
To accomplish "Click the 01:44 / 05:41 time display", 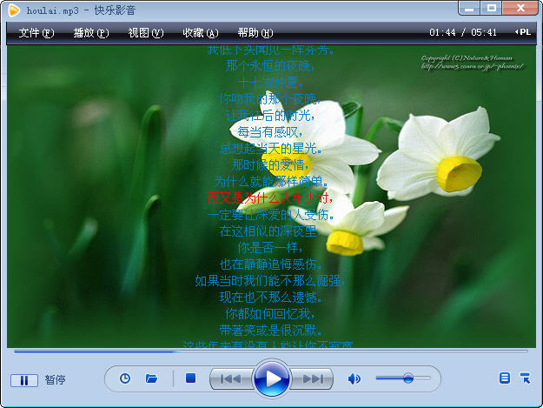I will click(463, 32).
